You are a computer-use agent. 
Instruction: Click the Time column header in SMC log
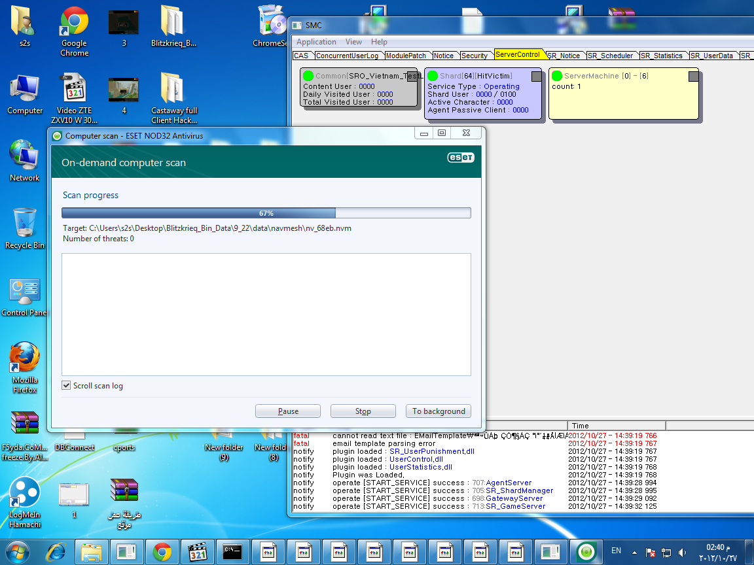(x=617, y=426)
